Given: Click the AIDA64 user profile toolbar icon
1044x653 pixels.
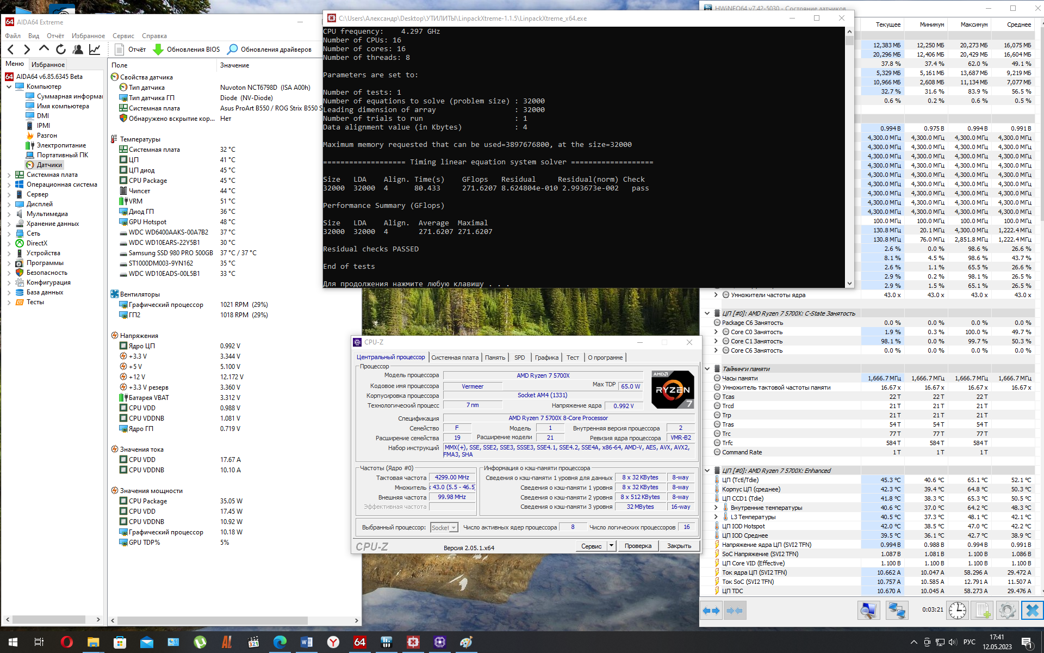Looking at the screenshot, I should tap(78, 50).
